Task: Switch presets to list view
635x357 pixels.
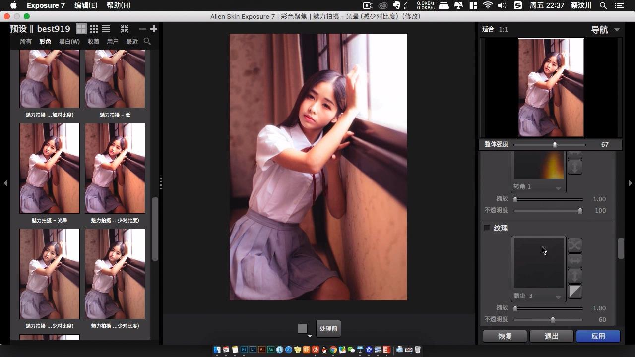Action: (106, 29)
